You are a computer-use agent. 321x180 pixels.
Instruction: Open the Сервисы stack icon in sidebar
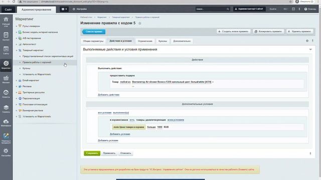(x=6, y=107)
